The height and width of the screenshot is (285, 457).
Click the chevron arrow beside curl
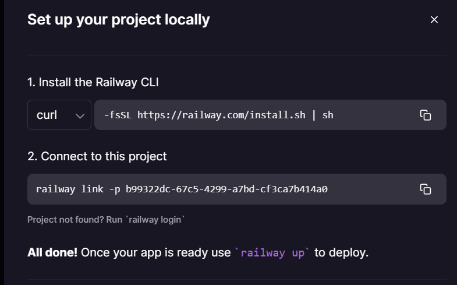[80, 115]
